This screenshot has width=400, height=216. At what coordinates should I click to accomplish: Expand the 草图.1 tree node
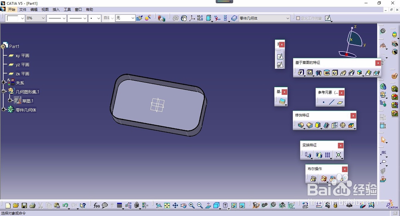click(10, 100)
